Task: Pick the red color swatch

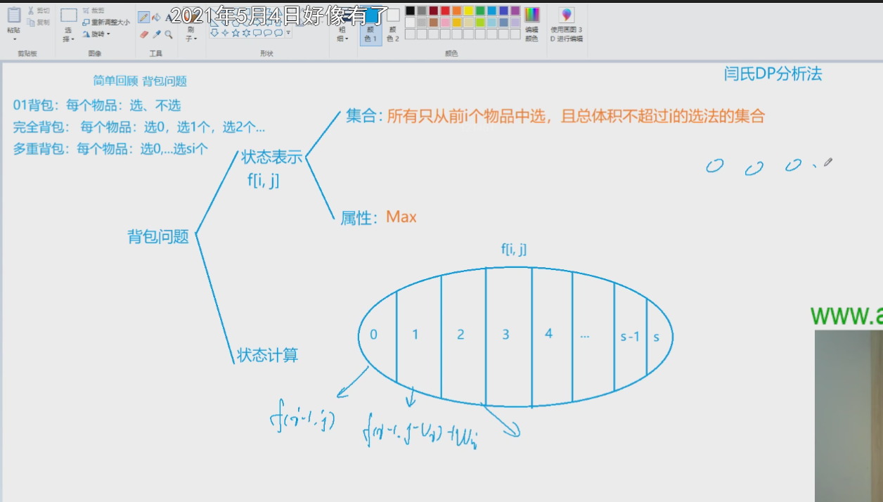Action: pyautogui.click(x=445, y=11)
